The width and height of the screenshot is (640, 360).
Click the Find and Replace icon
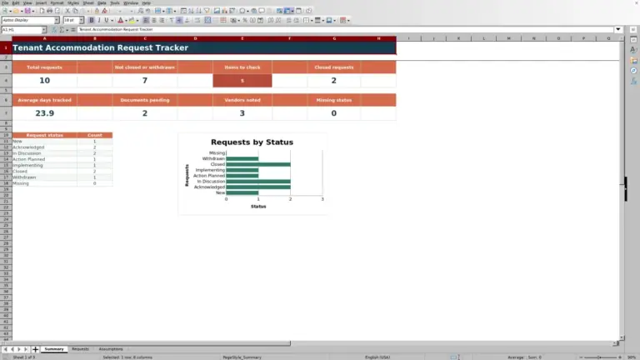pyautogui.click(x=140, y=11)
